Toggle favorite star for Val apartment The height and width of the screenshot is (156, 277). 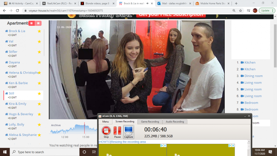[x=39, y=42]
